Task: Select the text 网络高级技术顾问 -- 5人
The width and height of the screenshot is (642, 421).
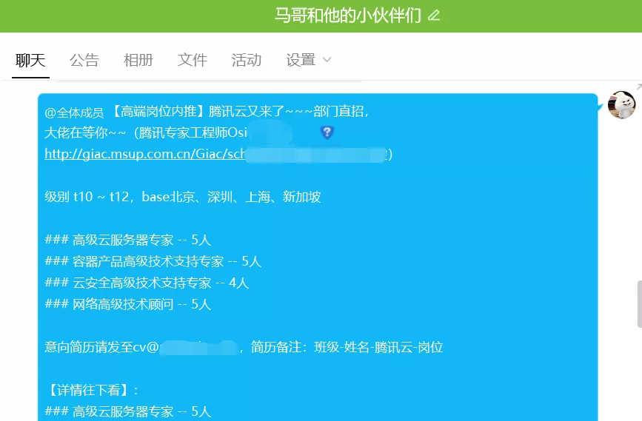Action: pos(141,304)
